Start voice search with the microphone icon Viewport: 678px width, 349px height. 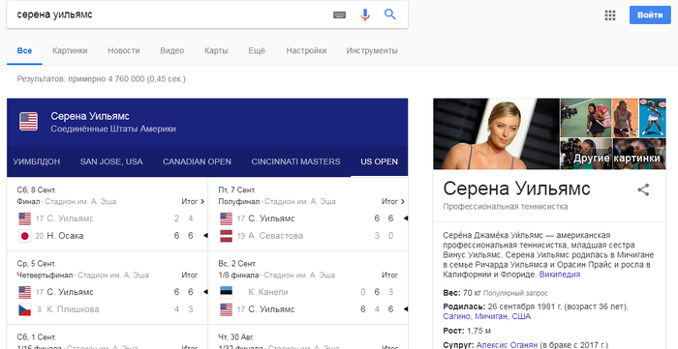[365, 15]
